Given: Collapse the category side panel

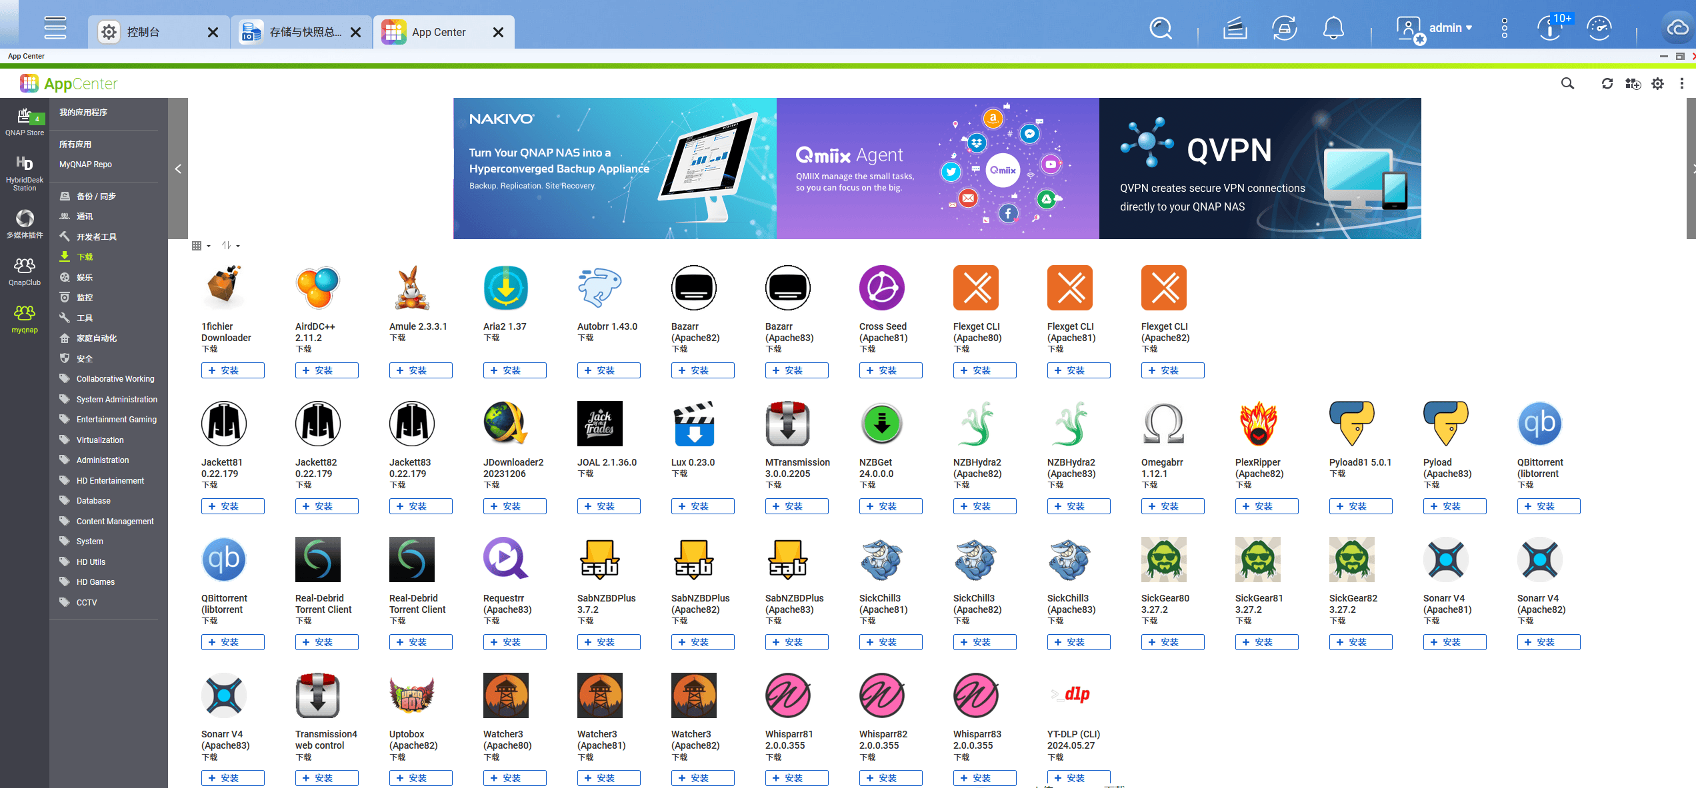Looking at the screenshot, I should click(178, 169).
